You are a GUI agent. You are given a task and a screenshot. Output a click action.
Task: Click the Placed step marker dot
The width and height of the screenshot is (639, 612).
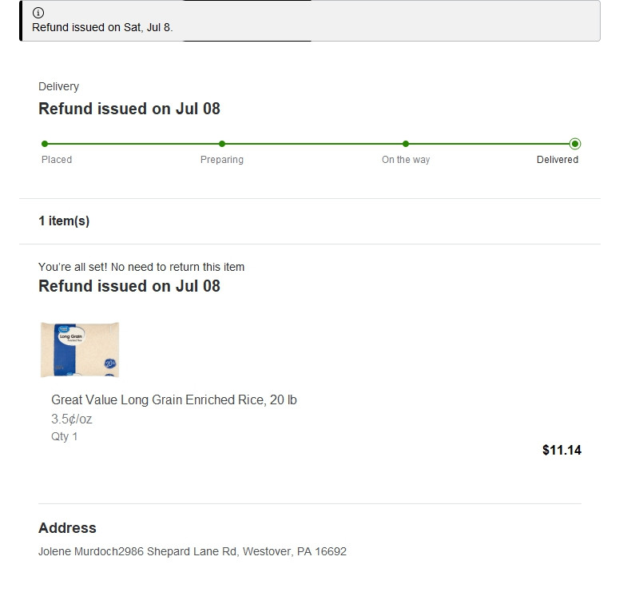(45, 144)
